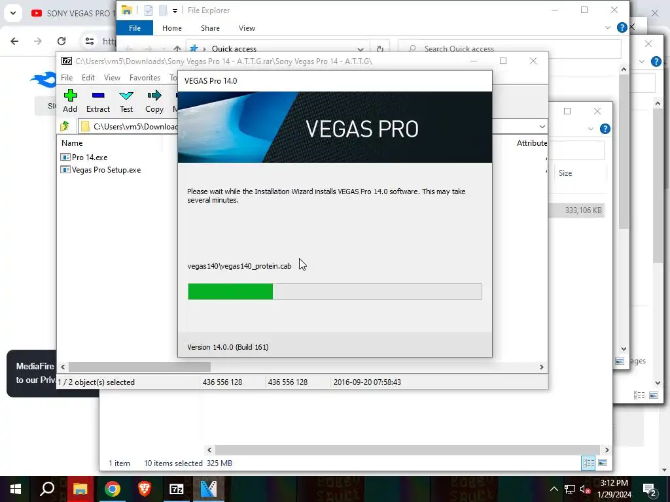Click the Name column header in 7-Zip
670x502 pixels.
click(72, 143)
